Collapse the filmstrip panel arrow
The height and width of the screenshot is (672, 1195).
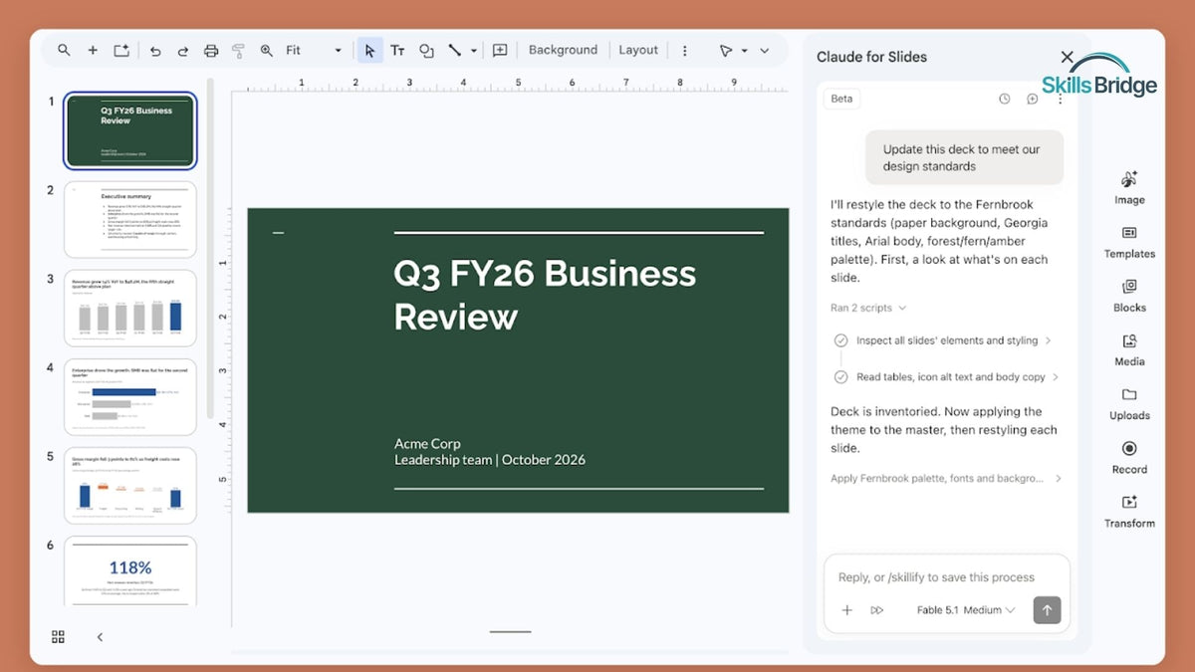(x=100, y=637)
